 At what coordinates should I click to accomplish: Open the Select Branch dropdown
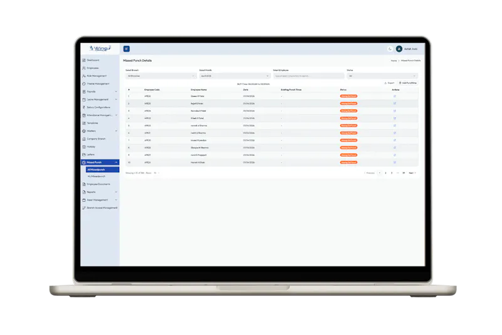(161, 76)
